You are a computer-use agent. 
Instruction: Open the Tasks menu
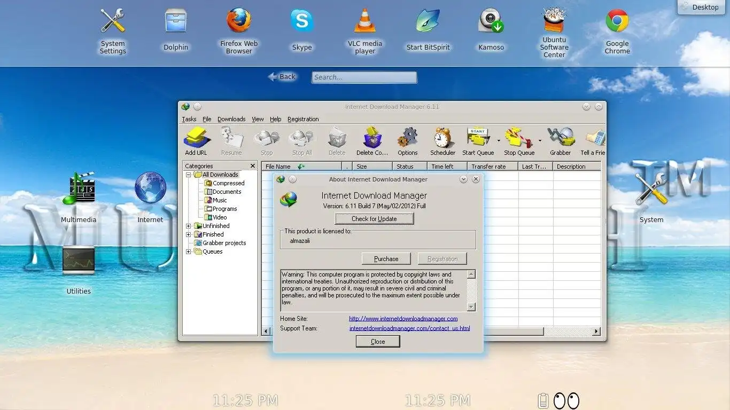pyautogui.click(x=189, y=119)
